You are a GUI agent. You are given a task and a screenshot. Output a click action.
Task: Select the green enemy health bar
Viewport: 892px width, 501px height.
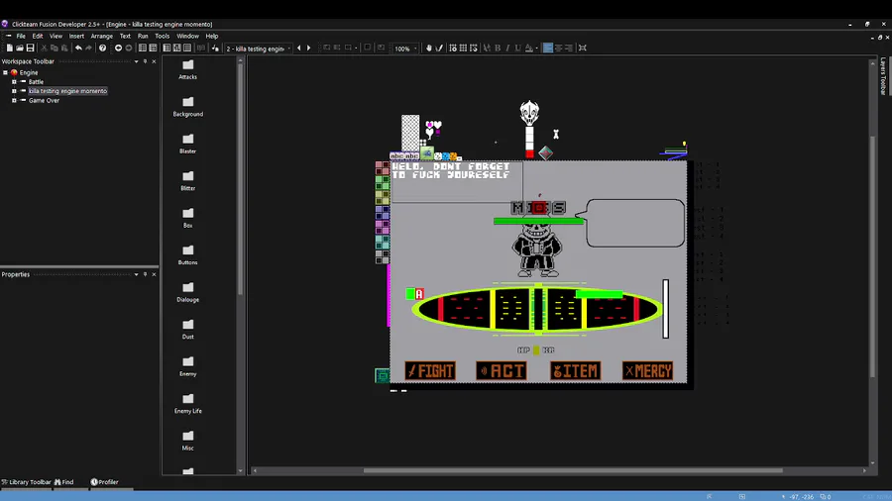pyautogui.click(x=539, y=221)
